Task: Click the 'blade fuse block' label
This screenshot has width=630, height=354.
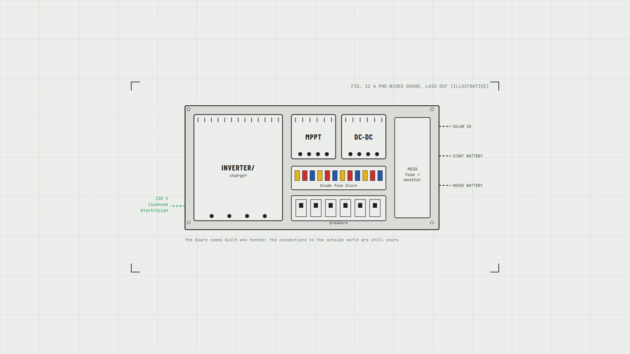Action: 338,185
